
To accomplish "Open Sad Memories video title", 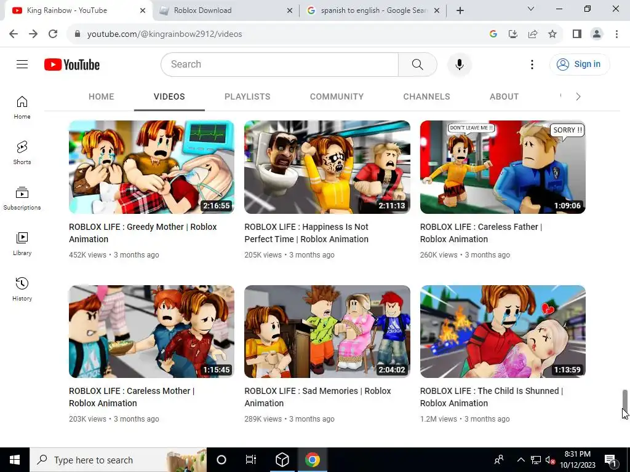I will [317, 397].
